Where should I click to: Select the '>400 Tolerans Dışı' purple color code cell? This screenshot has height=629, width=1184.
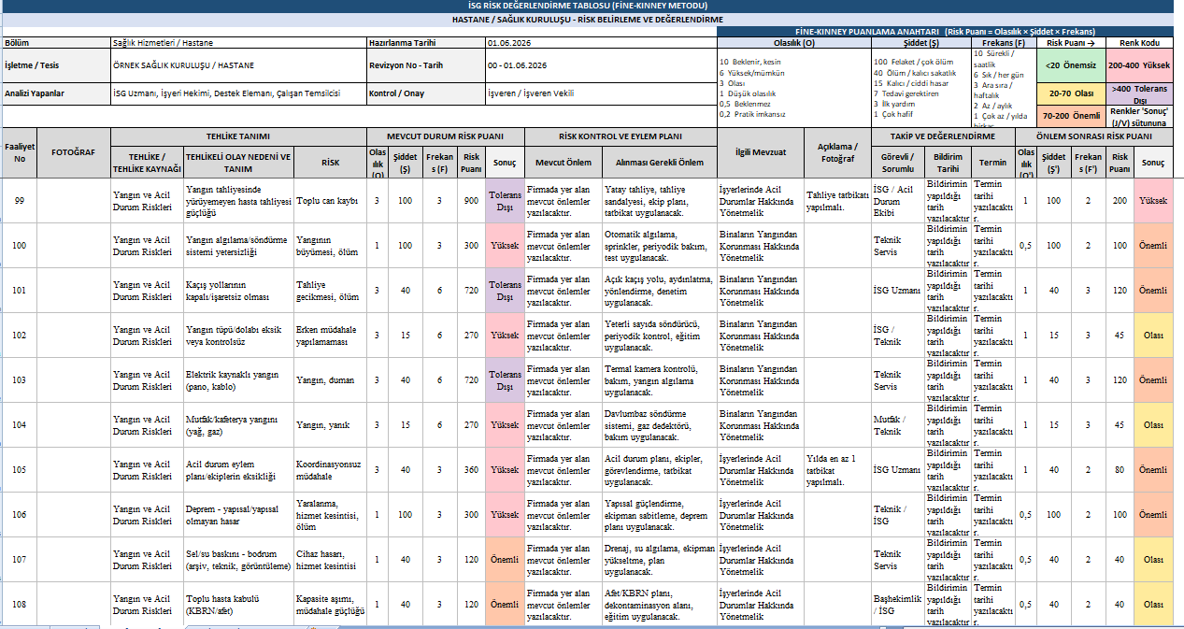pos(1139,94)
